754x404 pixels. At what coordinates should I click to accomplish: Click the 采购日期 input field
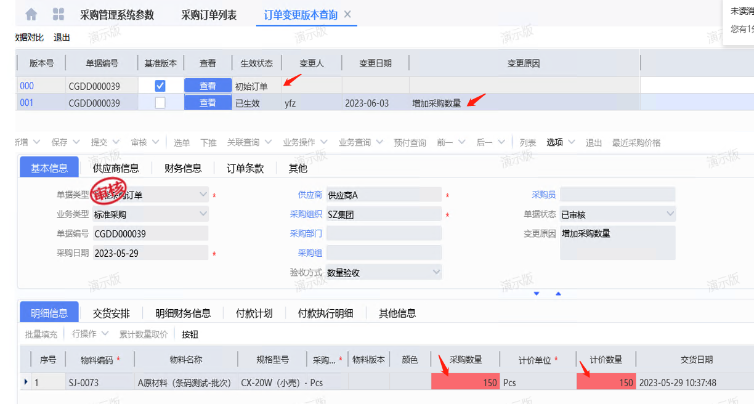(x=150, y=253)
